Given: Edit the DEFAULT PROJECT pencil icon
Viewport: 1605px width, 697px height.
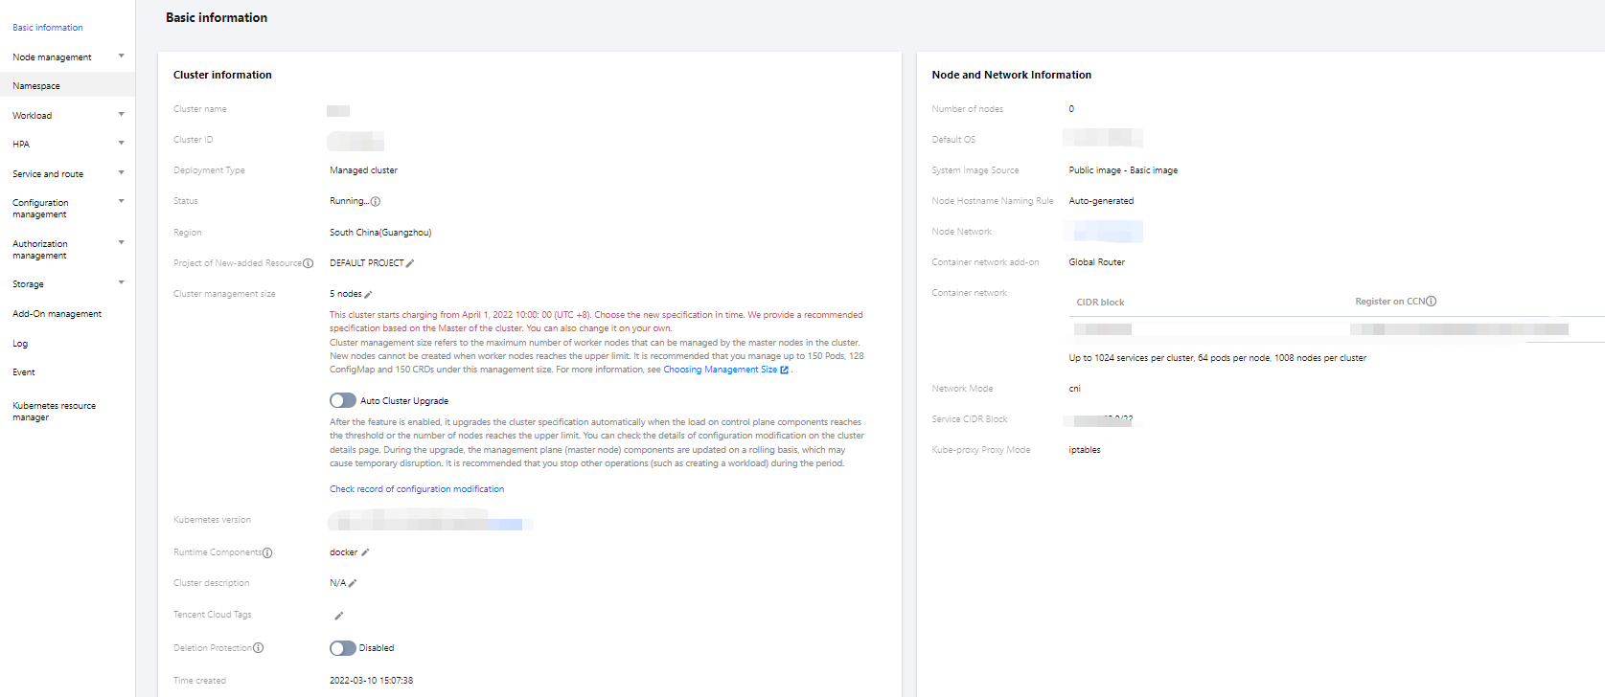Looking at the screenshot, I should tap(410, 263).
